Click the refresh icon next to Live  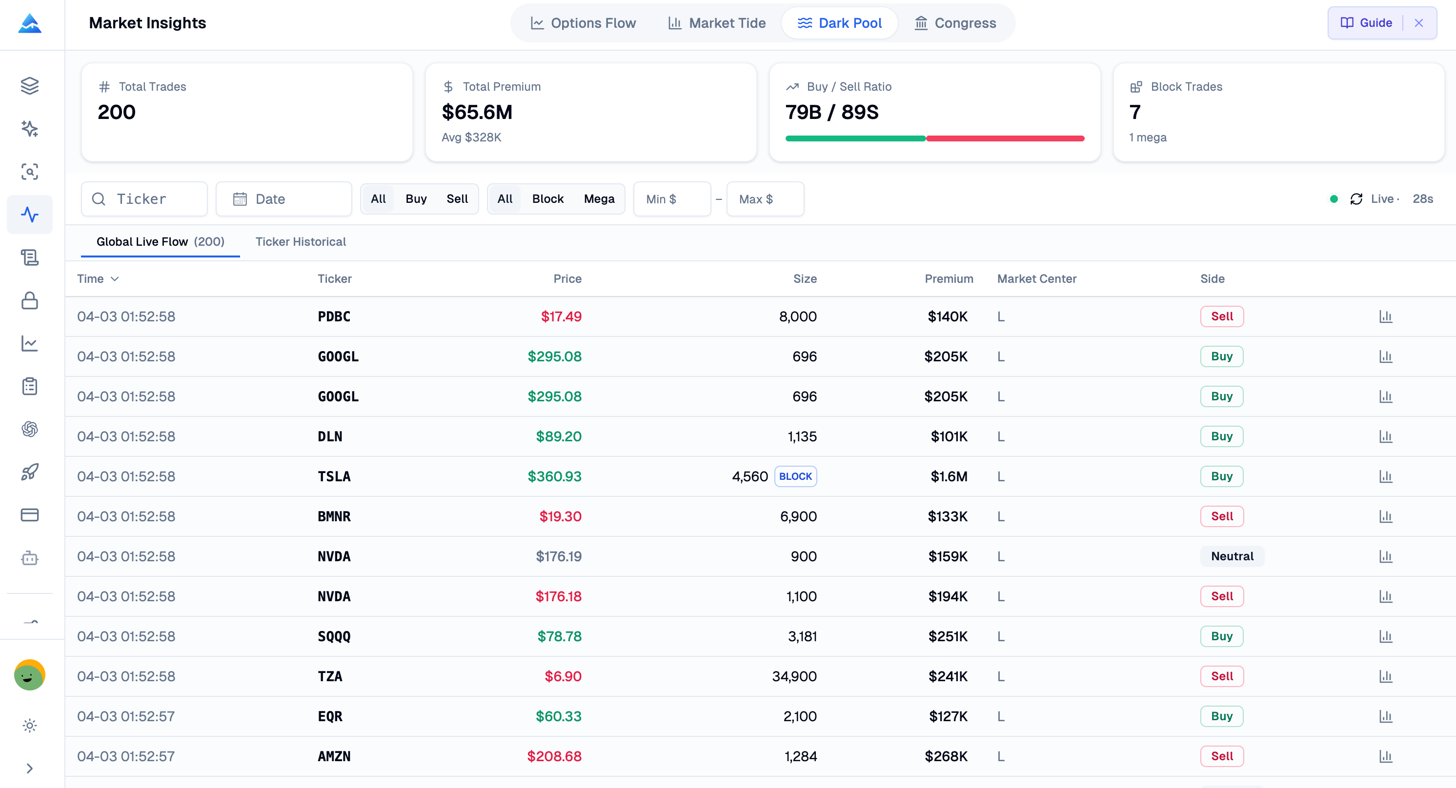1357,199
